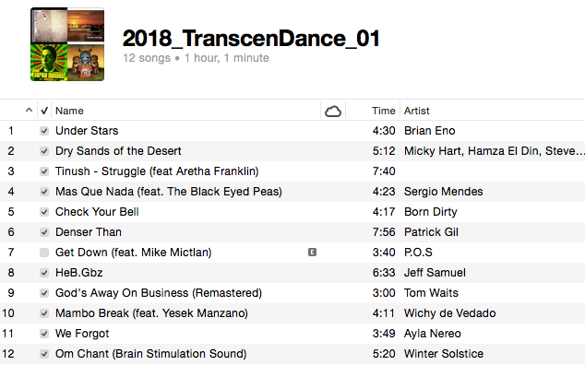The width and height of the screenshot is (585, 365).
Task: Click the playlist album artwork collage
Action: [67, 44]
